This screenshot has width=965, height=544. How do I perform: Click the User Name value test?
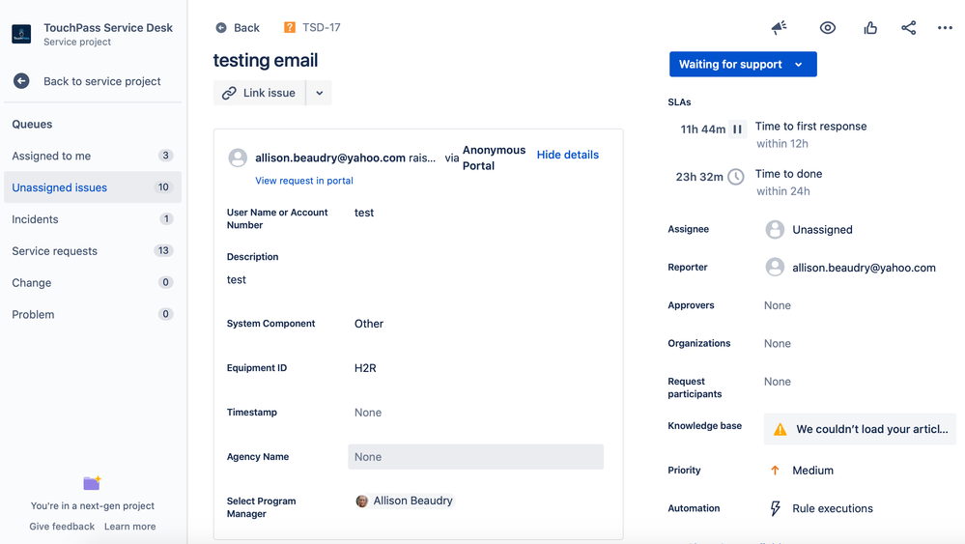(x=364, y=213)
